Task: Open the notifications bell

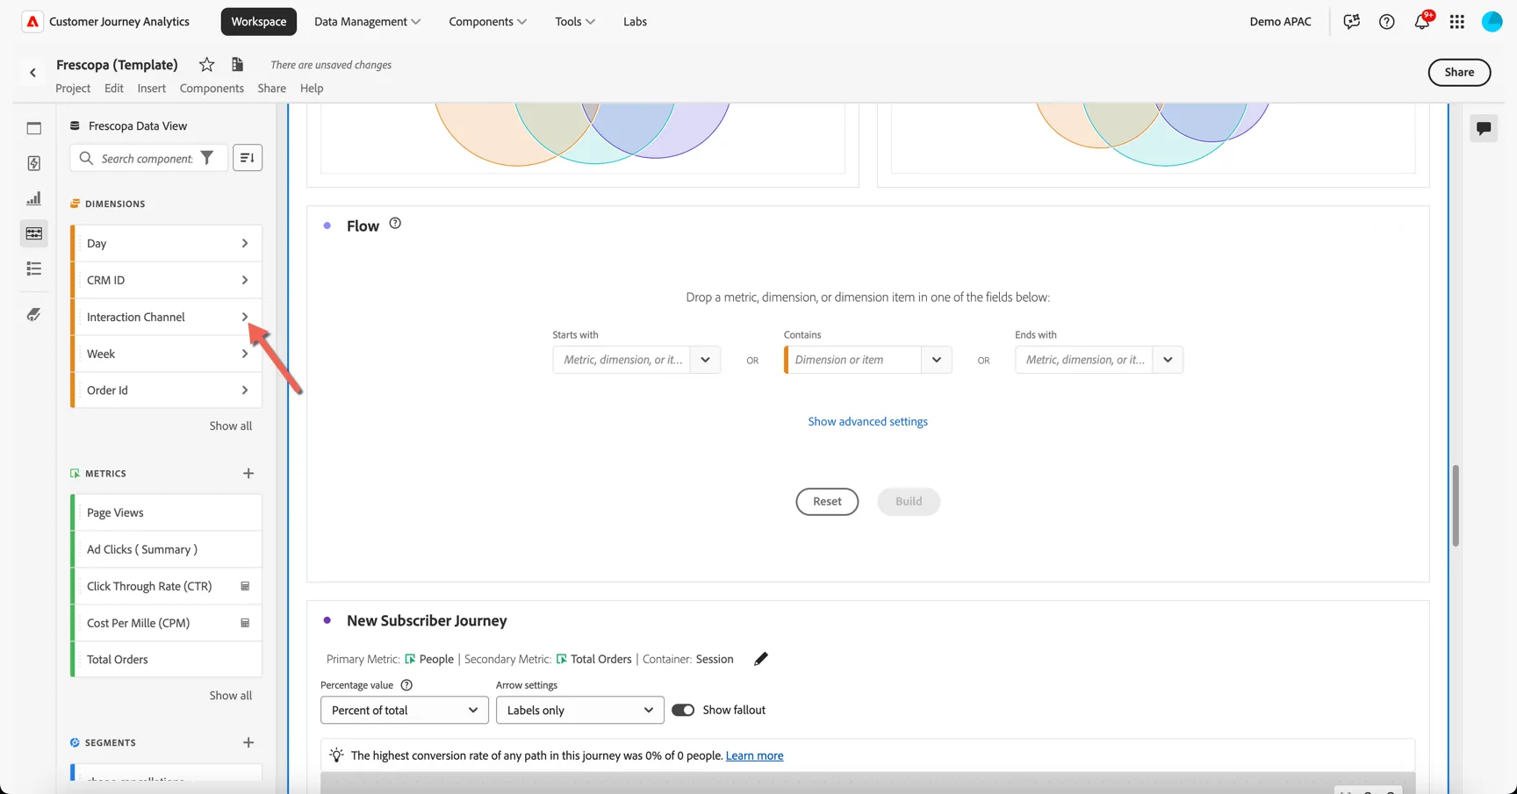Action: coord(1421,21)
